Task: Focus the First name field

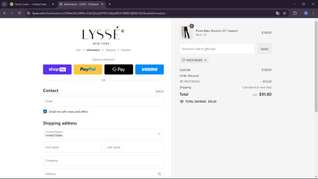Action: pyautogui.click(x=73, y=147)
